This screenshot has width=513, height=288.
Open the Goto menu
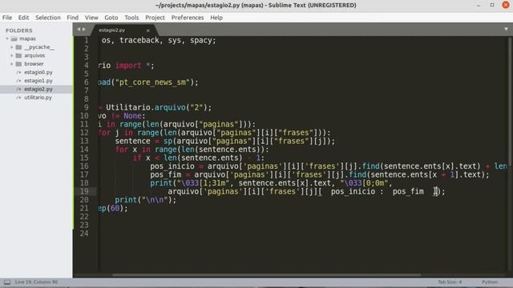111,18
